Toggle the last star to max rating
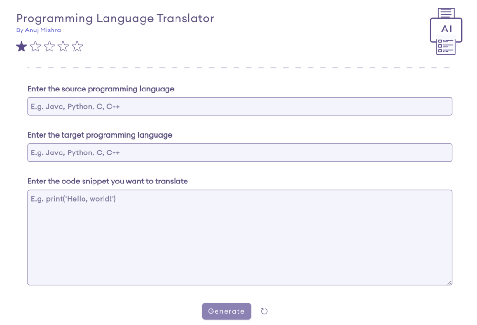 tap(77, 46)
